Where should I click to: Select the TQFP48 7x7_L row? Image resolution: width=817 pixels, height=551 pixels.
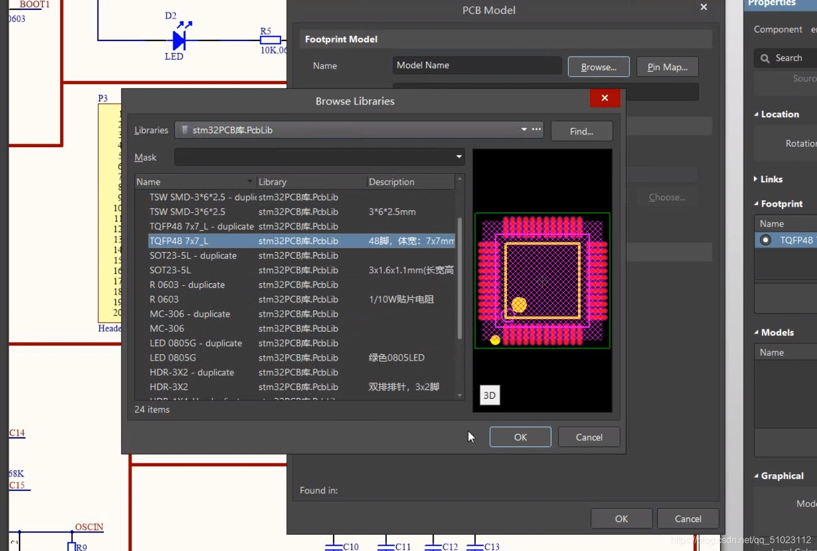(x=301, y=241)
